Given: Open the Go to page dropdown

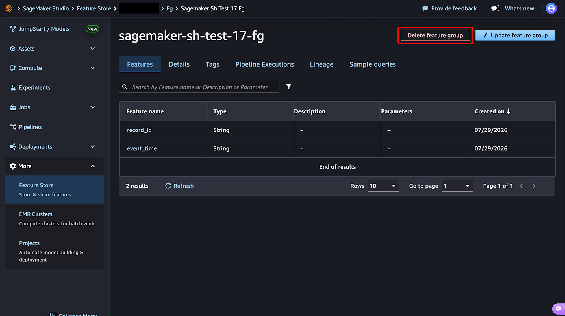Looking at the screenshot, I should [457, 186].
